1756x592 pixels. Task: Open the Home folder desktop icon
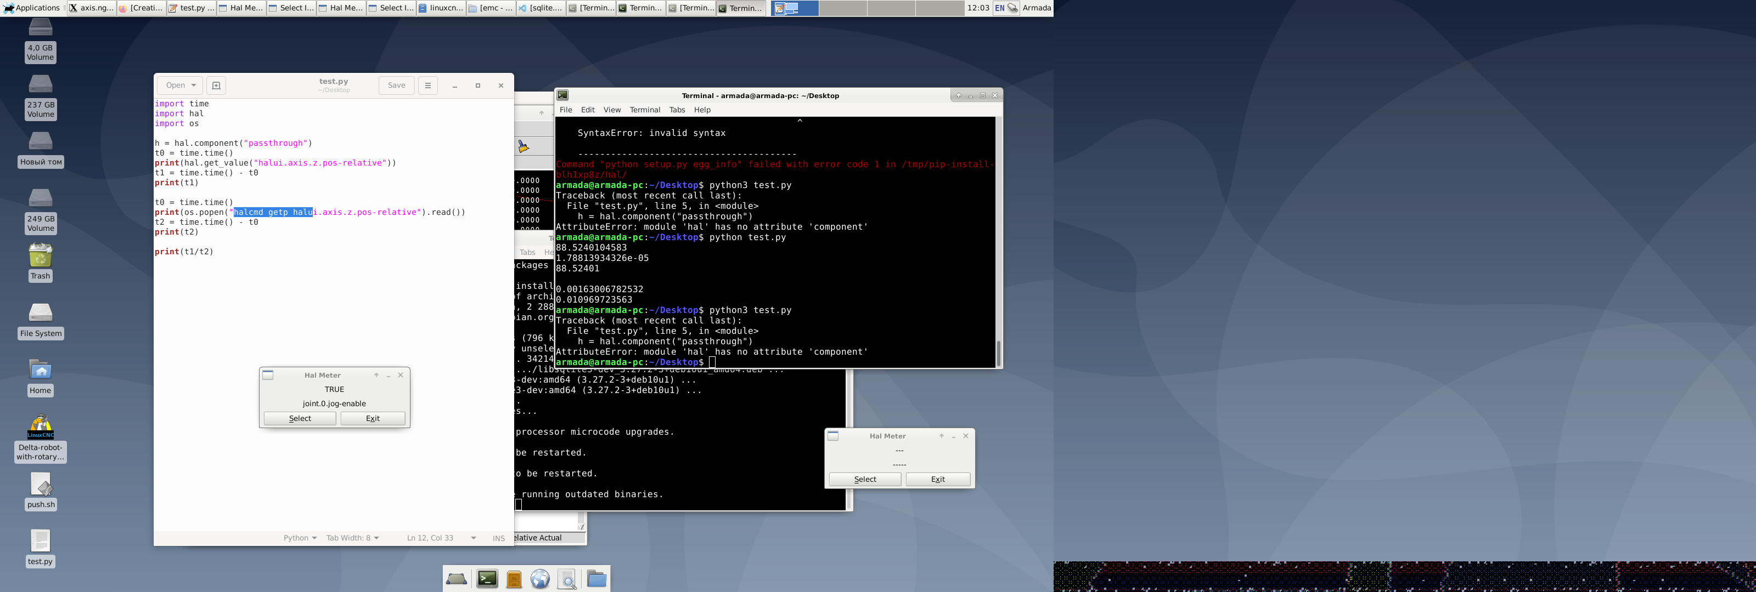40,378
